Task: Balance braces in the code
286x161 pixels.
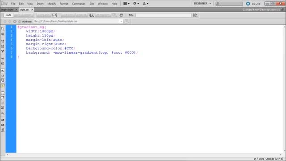Action: coord(3,64)
